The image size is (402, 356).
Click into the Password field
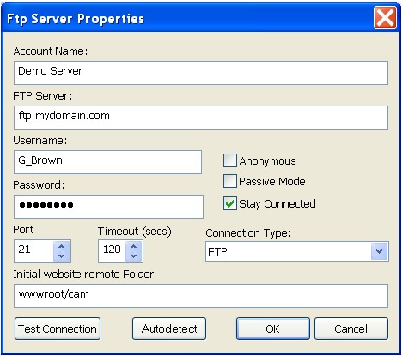tap(108, 207)
